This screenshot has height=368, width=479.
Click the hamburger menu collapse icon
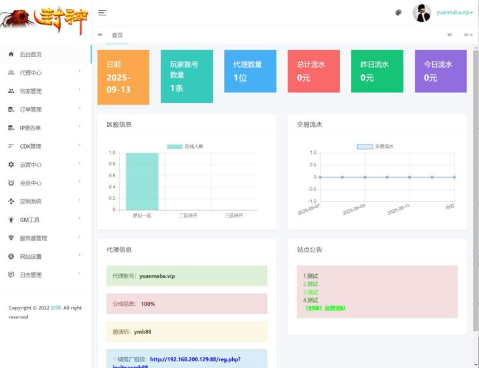tap(102, 13)
